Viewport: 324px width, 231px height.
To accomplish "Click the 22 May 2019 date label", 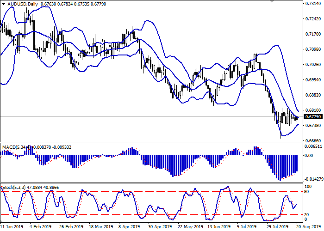I will tap(189, 227).
